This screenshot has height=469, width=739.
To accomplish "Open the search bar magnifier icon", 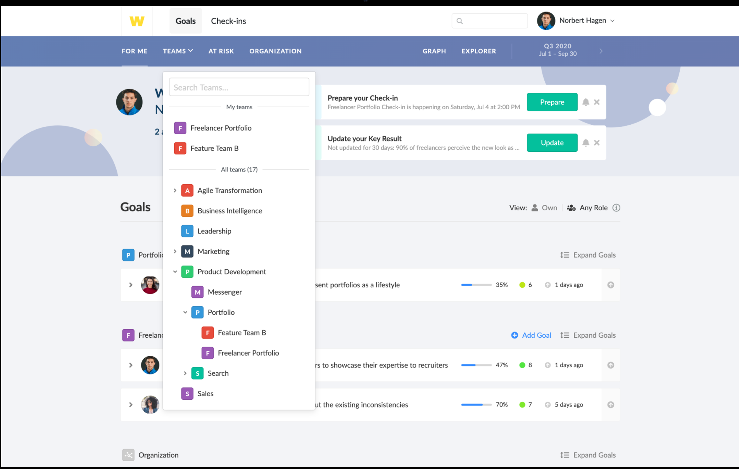I will pos(460,21).
